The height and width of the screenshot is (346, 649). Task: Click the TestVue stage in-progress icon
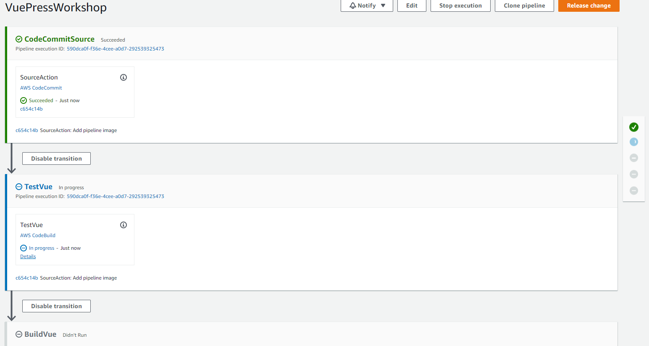click(19, 187)
